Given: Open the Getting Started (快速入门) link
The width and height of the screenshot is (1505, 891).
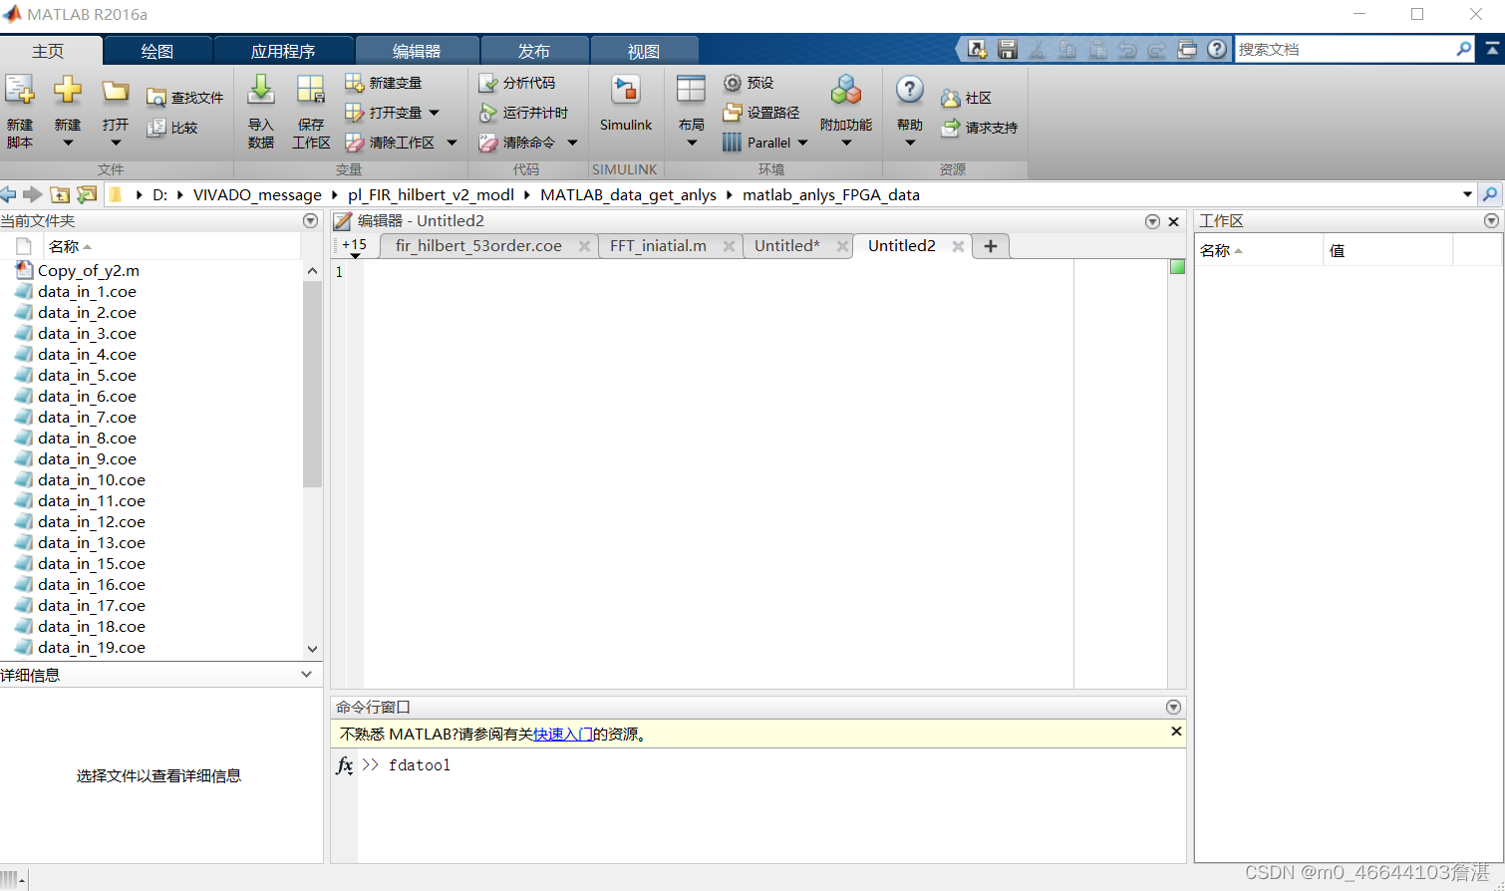Looking at the screenshot, I should pyautogui.click(x=563, y=735).
